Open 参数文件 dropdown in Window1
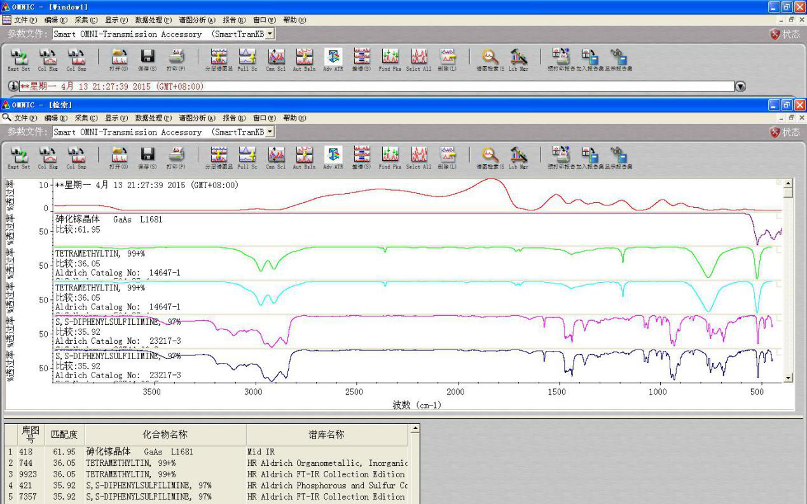The width and height of the screenshot is (807, 504). (270, 34)
